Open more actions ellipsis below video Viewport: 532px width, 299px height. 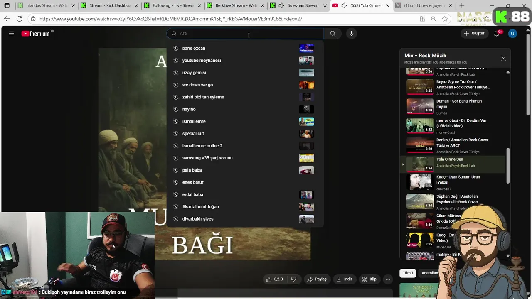(388, 279)
